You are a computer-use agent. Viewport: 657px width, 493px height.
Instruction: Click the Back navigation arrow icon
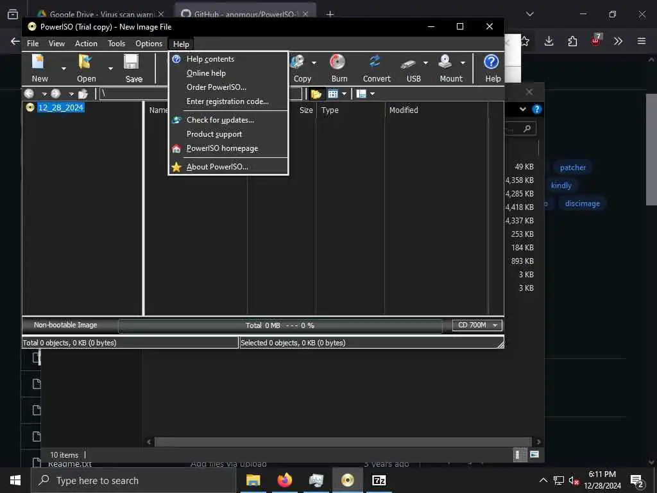point(30,94)
